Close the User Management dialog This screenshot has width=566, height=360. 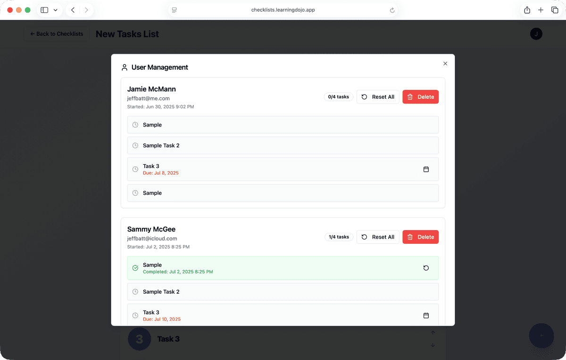click(445, 64)
